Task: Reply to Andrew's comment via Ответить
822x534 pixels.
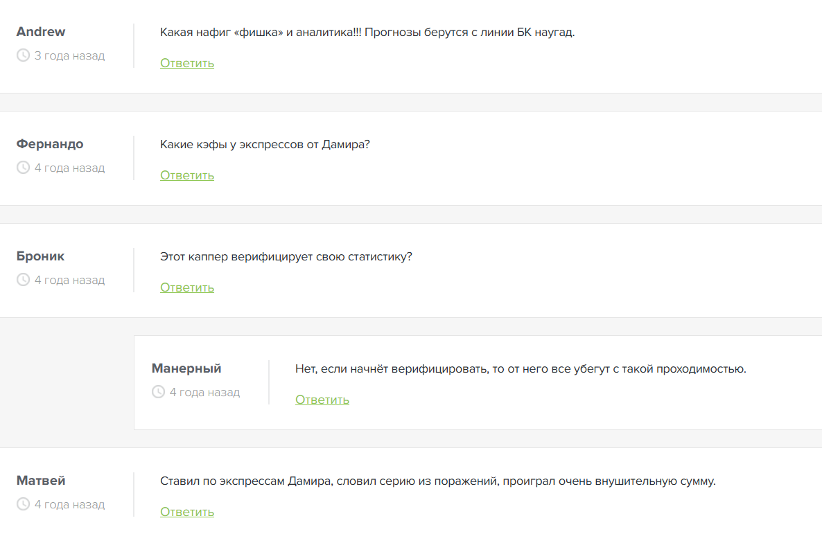Action: pyautogui.click(x=187, y=63)
